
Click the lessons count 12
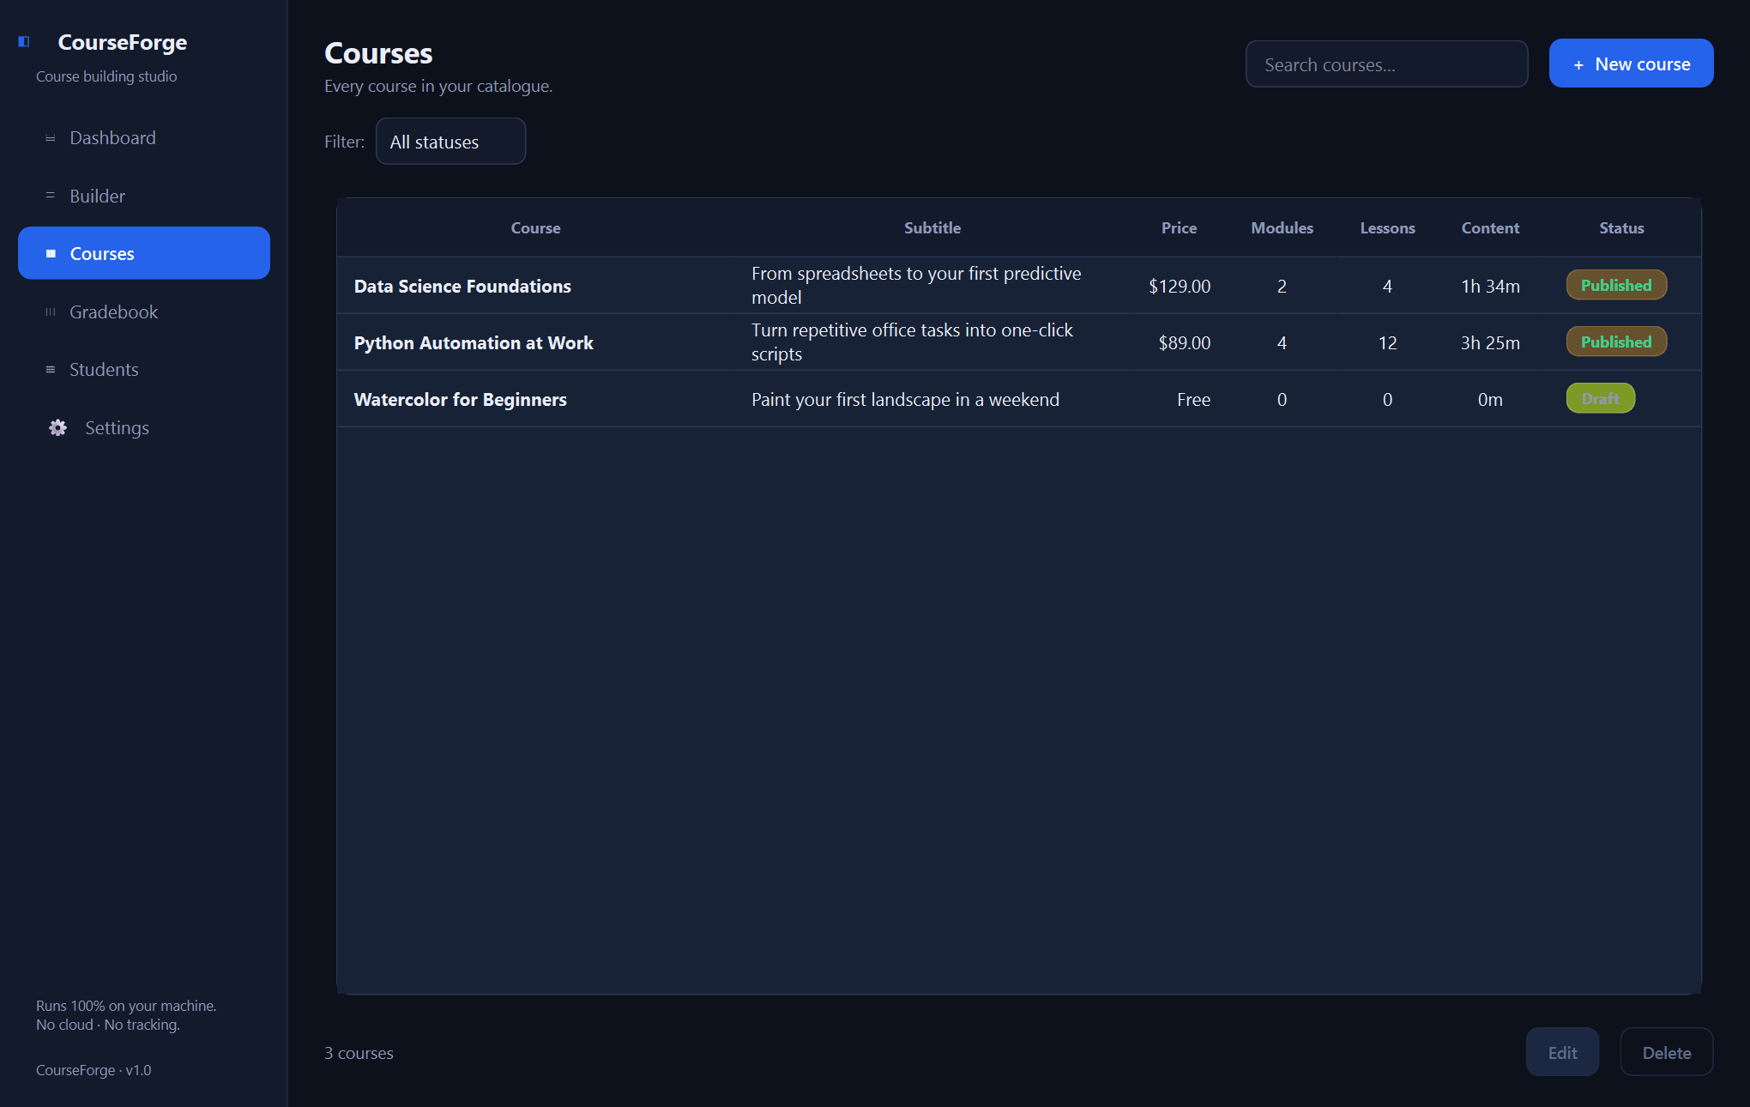click(1387, 343)
